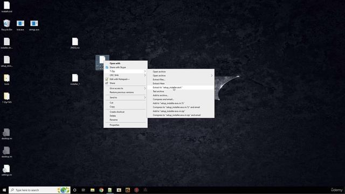This screenshot has width=345, height=194.
Task: Click the Skype icon in context menu
Action: pos(107,67)
